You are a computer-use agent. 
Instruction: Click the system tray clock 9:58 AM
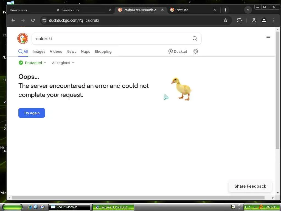271,207
